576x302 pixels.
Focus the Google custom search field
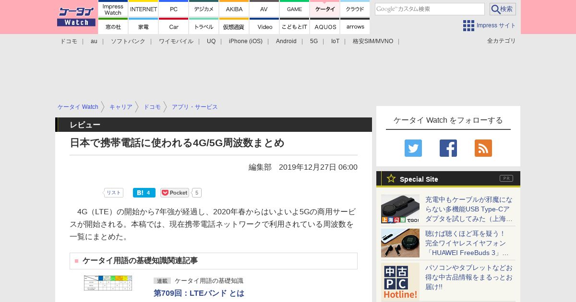(430, 9)
